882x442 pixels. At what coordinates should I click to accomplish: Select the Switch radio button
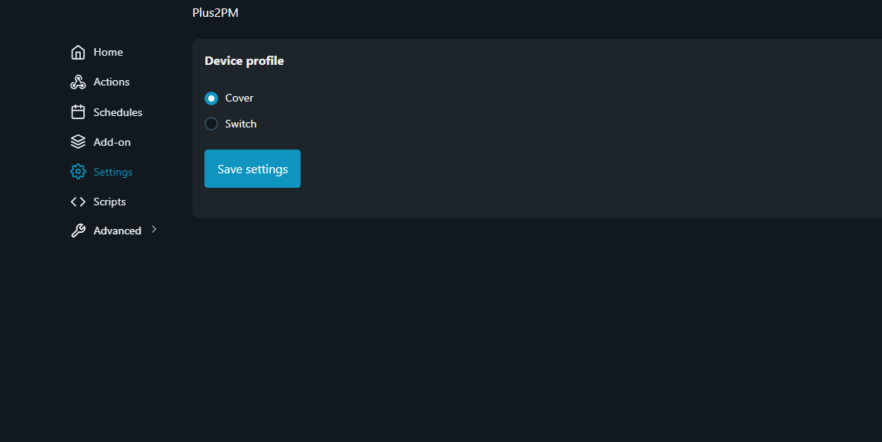pyautogui.click(x=211, y=124)
